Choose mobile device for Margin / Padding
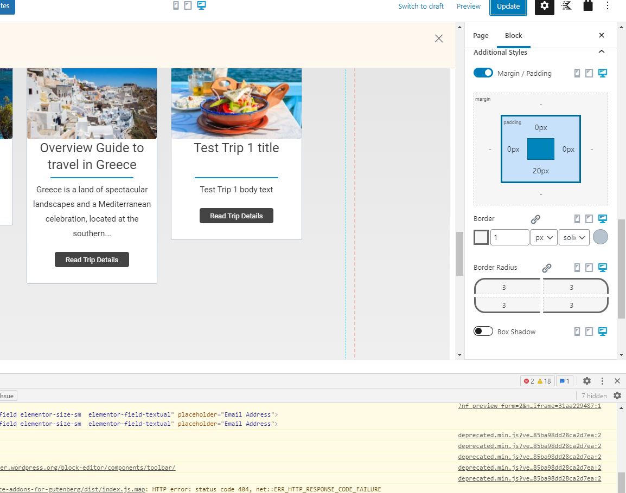 pos(577,73)
